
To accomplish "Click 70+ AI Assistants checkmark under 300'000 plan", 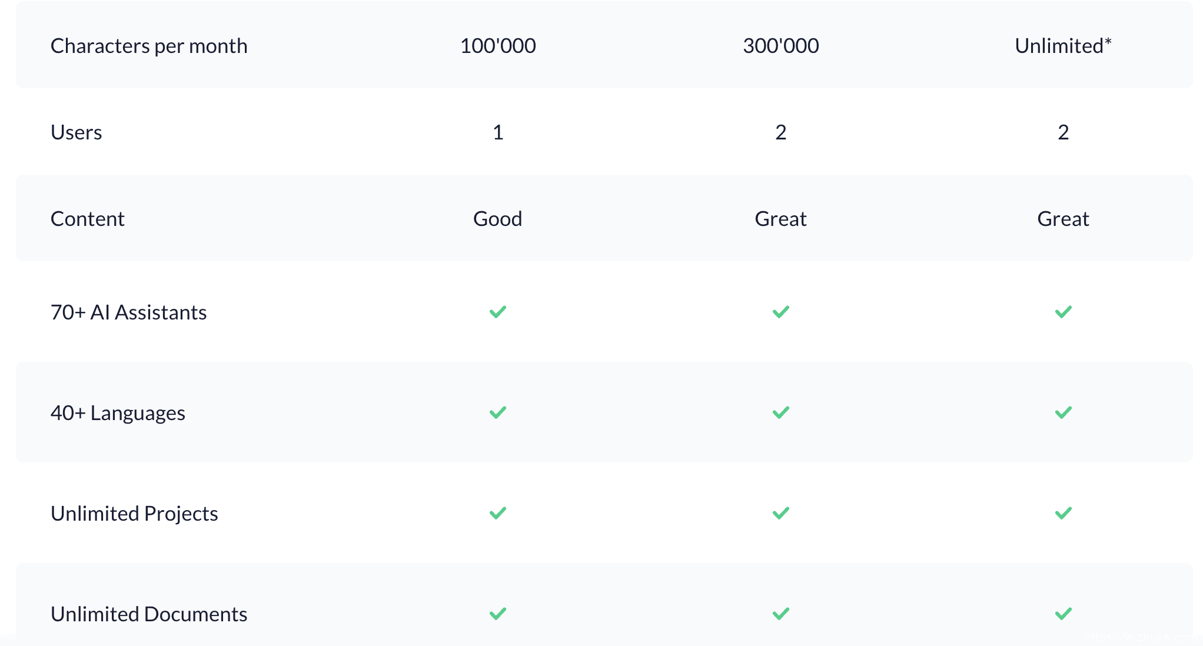I will (x=780, y=312).
